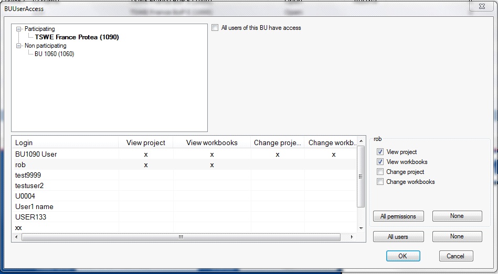This screenshot has width=498, height=274.
Task: Tick the Change workbooks checkbox
Action: [380, 182]
